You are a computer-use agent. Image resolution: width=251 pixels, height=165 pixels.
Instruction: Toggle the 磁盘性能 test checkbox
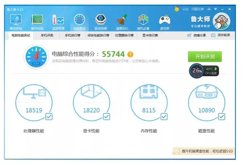(x=222, y=117)
